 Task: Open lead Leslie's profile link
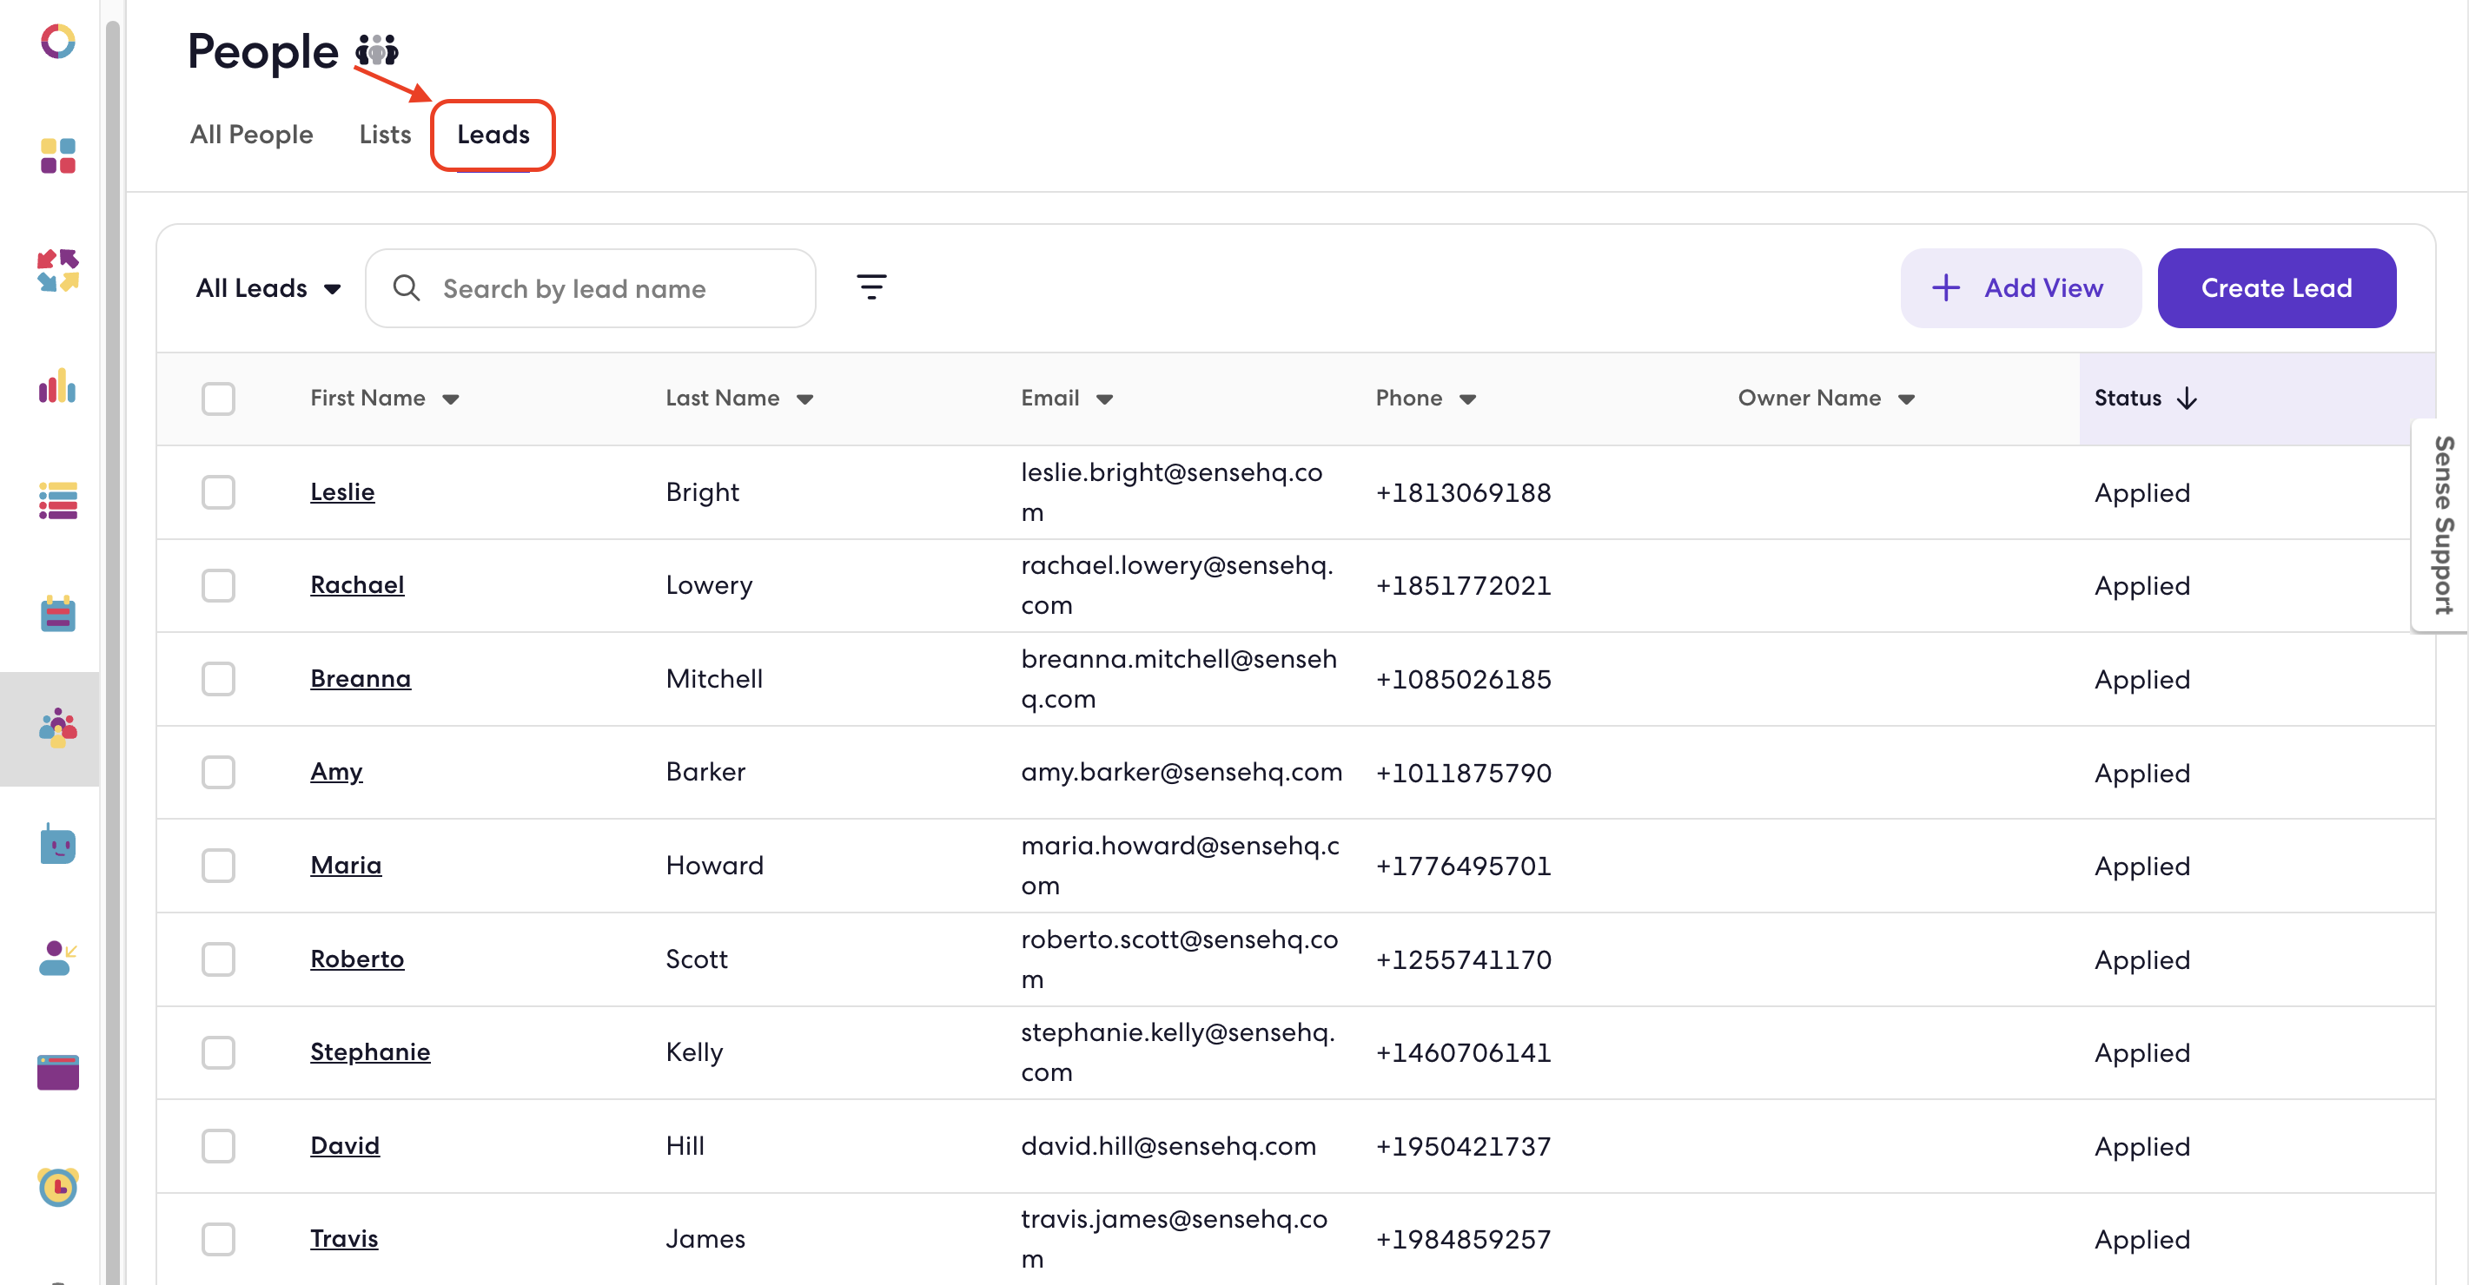click(342, 492)
